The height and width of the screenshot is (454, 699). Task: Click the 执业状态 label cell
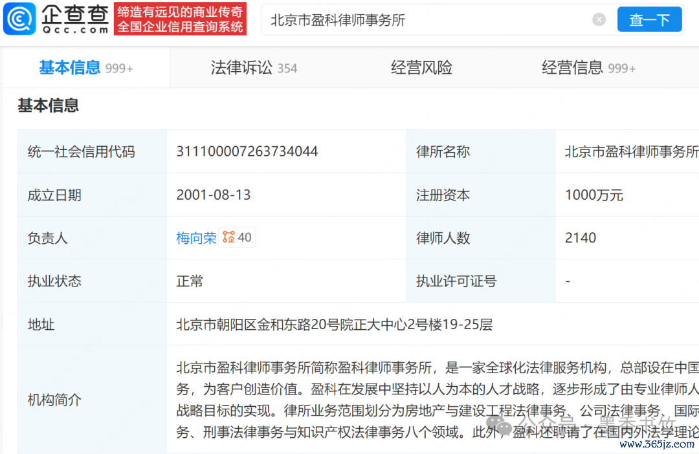click(x=92, y=281)
